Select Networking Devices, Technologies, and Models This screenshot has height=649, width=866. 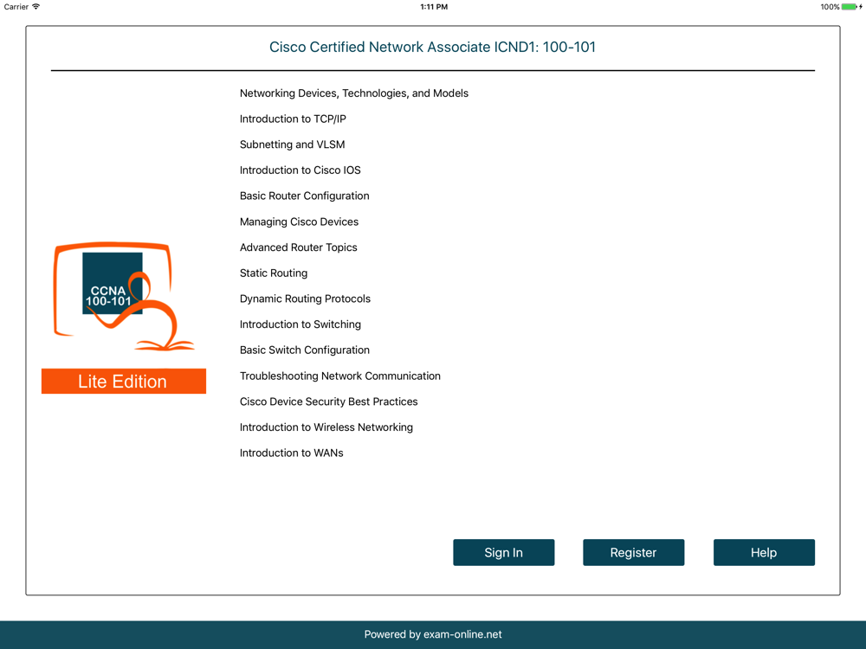tap(354, 93)
